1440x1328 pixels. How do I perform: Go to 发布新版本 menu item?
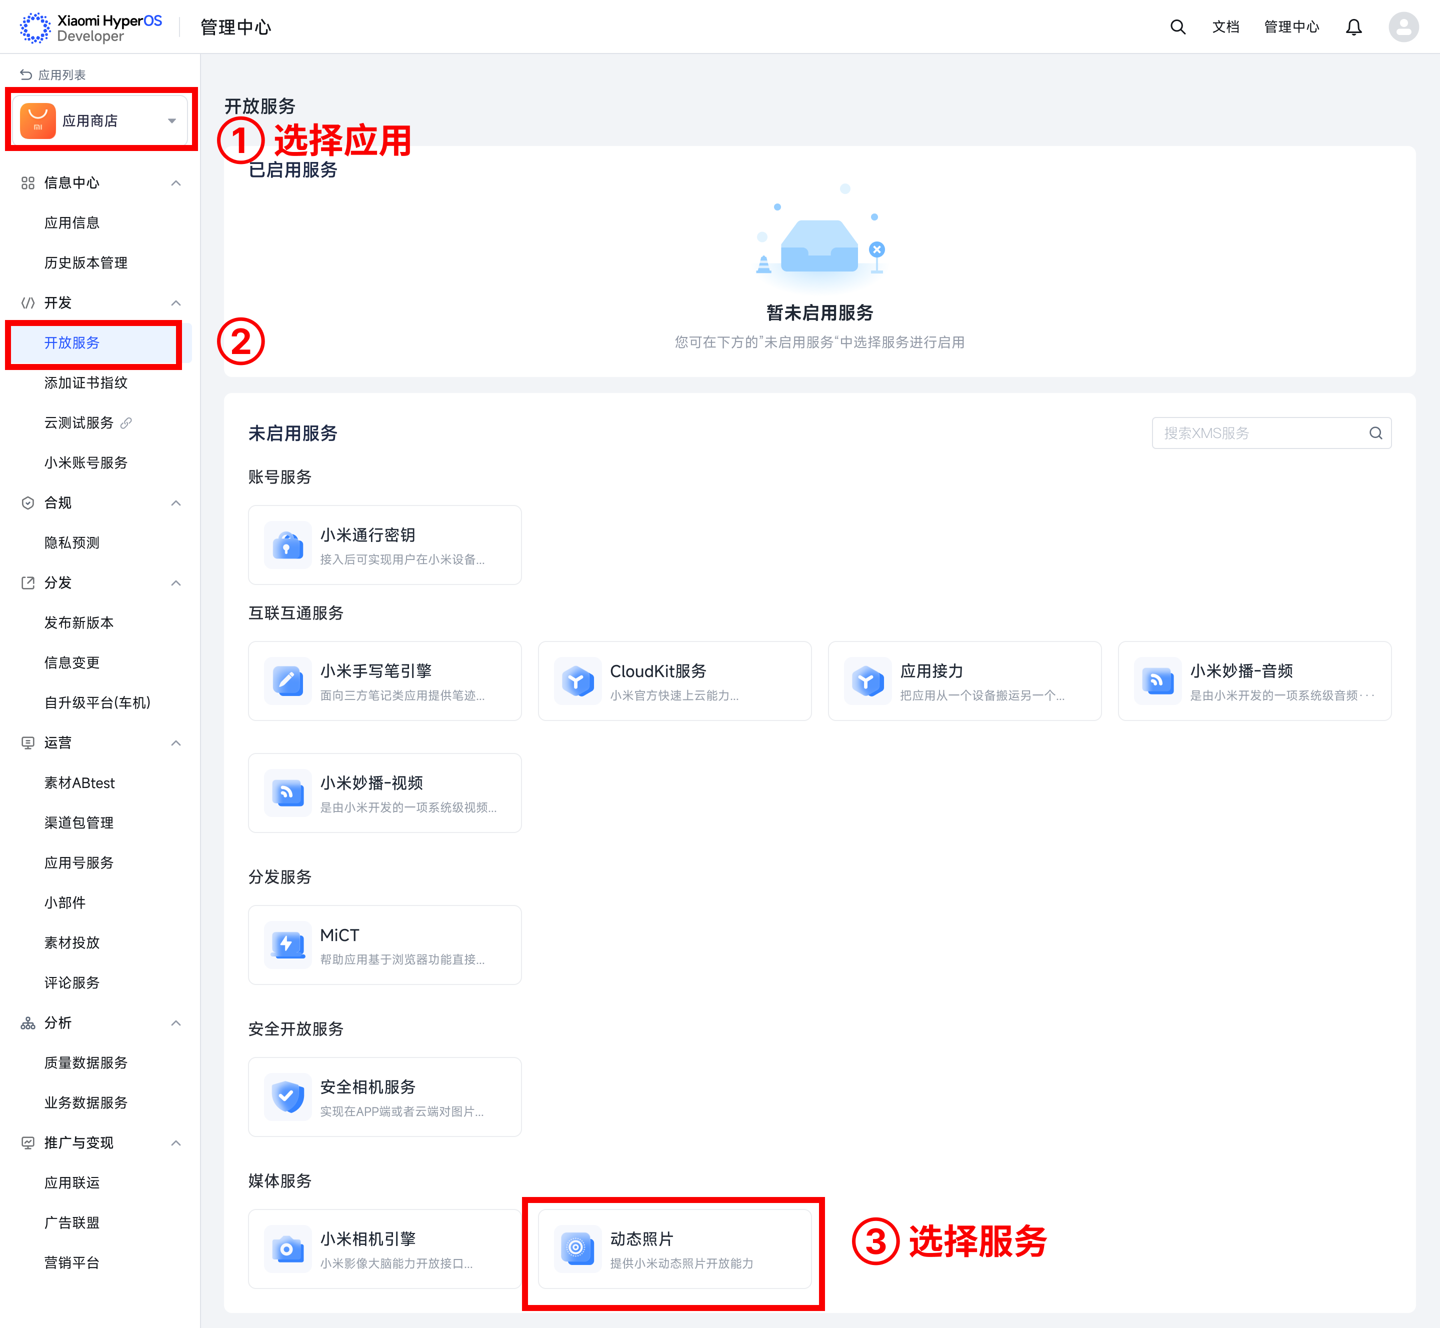tap(79, 623)
